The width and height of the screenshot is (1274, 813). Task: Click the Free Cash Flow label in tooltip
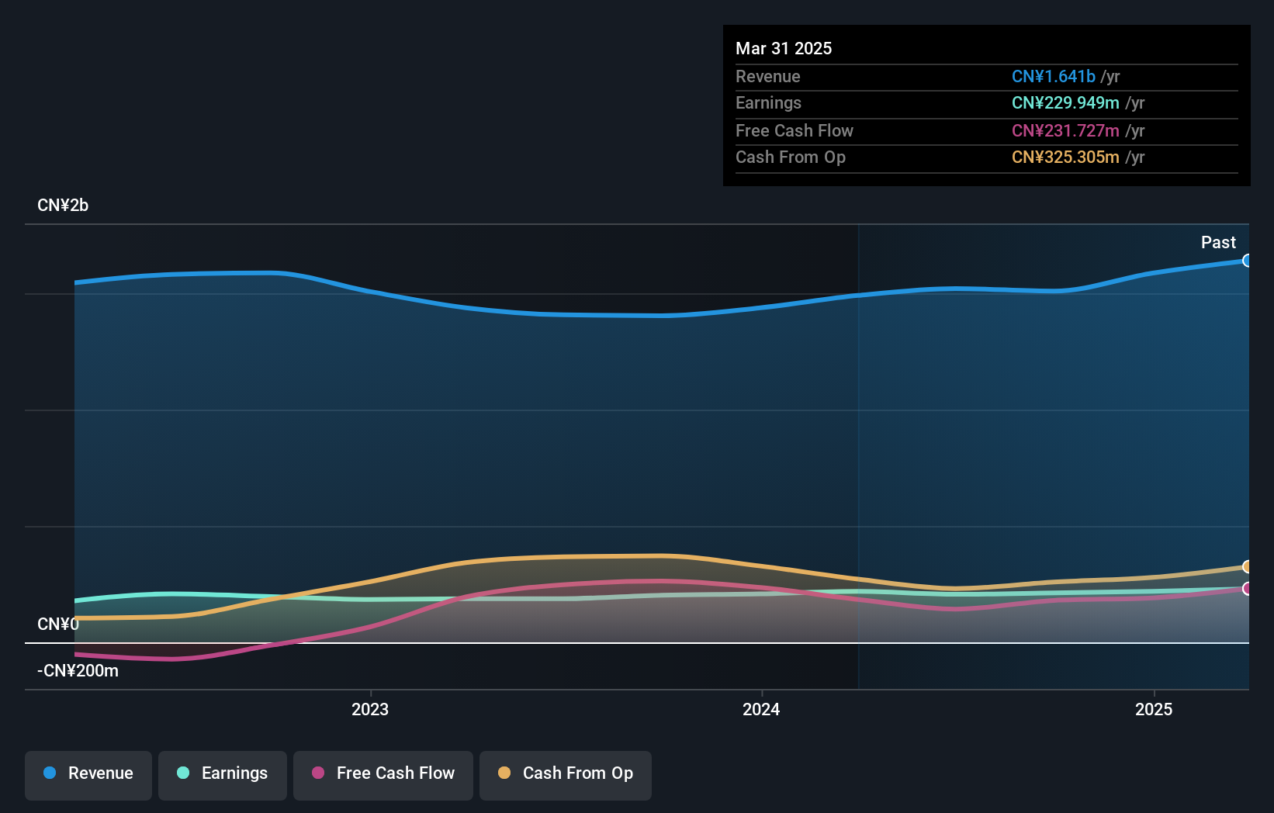[795, 130]
